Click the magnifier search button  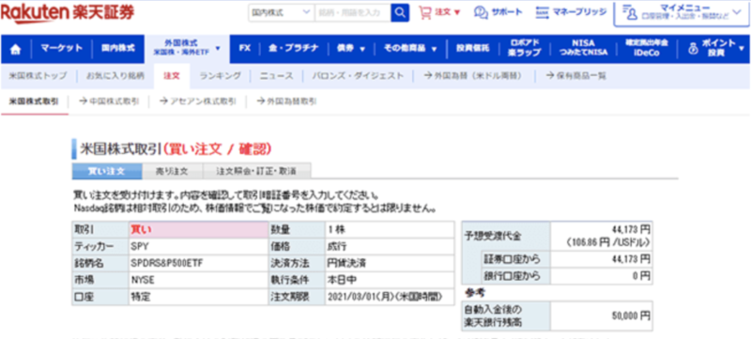tap(400, 13)
